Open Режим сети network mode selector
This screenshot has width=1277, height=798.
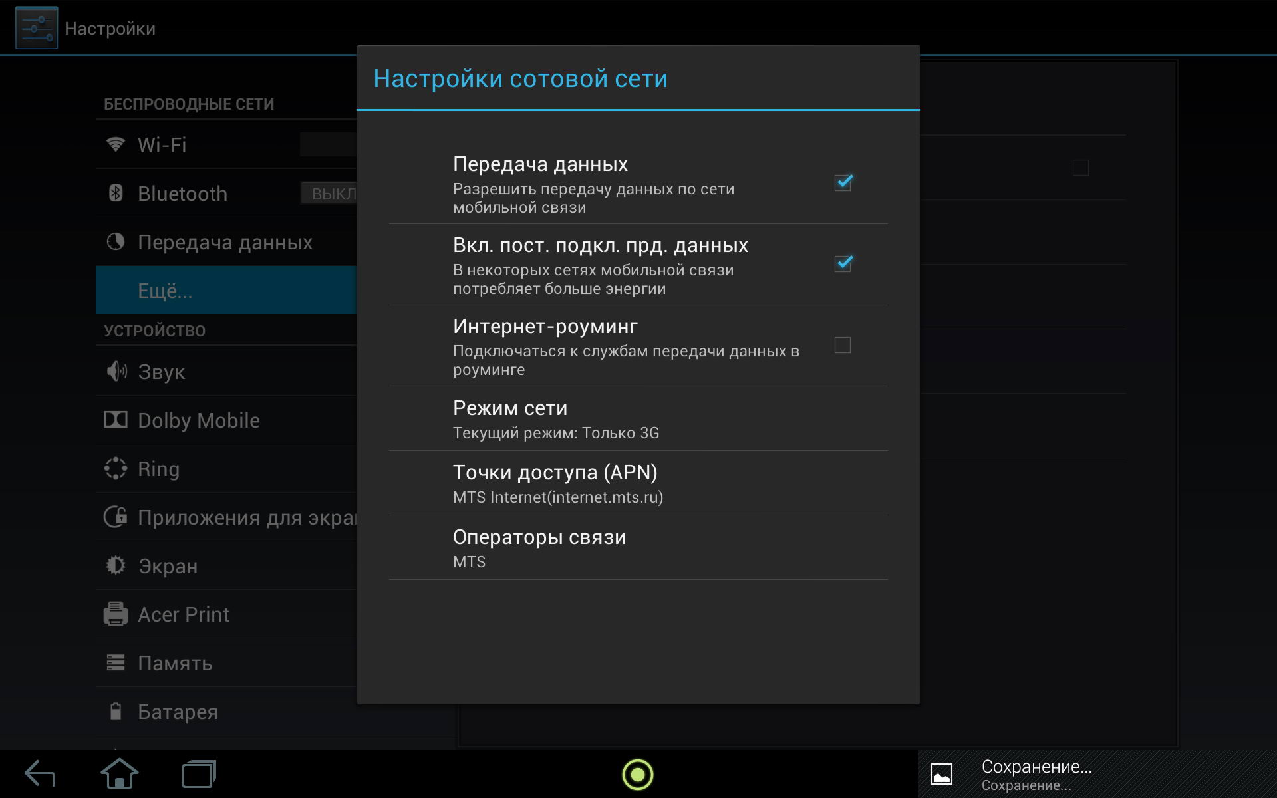[x=638, y=419]
